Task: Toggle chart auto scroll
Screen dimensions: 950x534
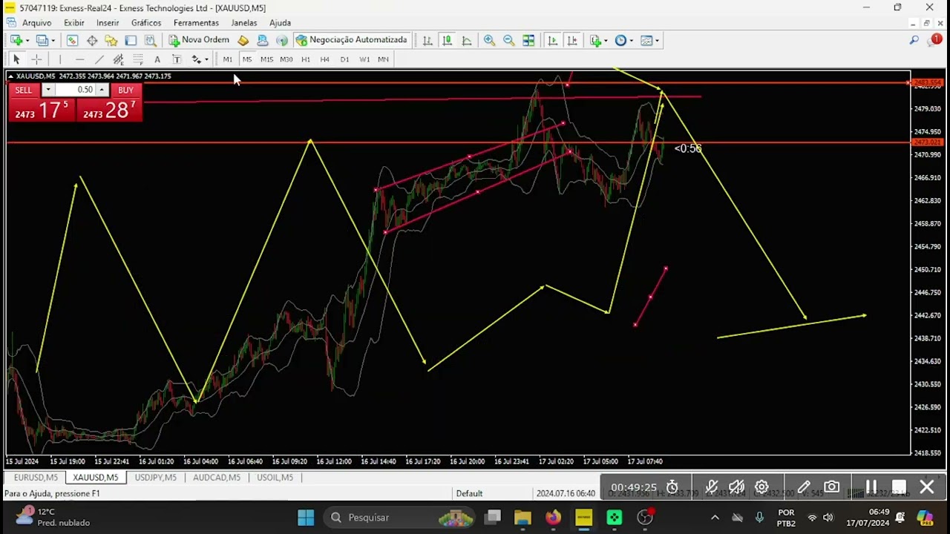Action: 552,40
